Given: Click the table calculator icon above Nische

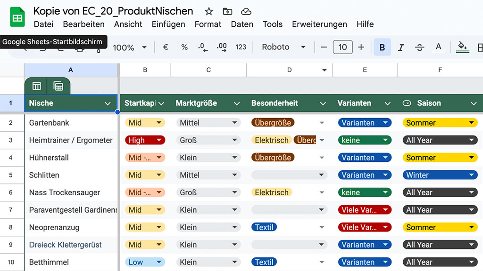Looking at the screenshot, I should click(x=58, y=87).
